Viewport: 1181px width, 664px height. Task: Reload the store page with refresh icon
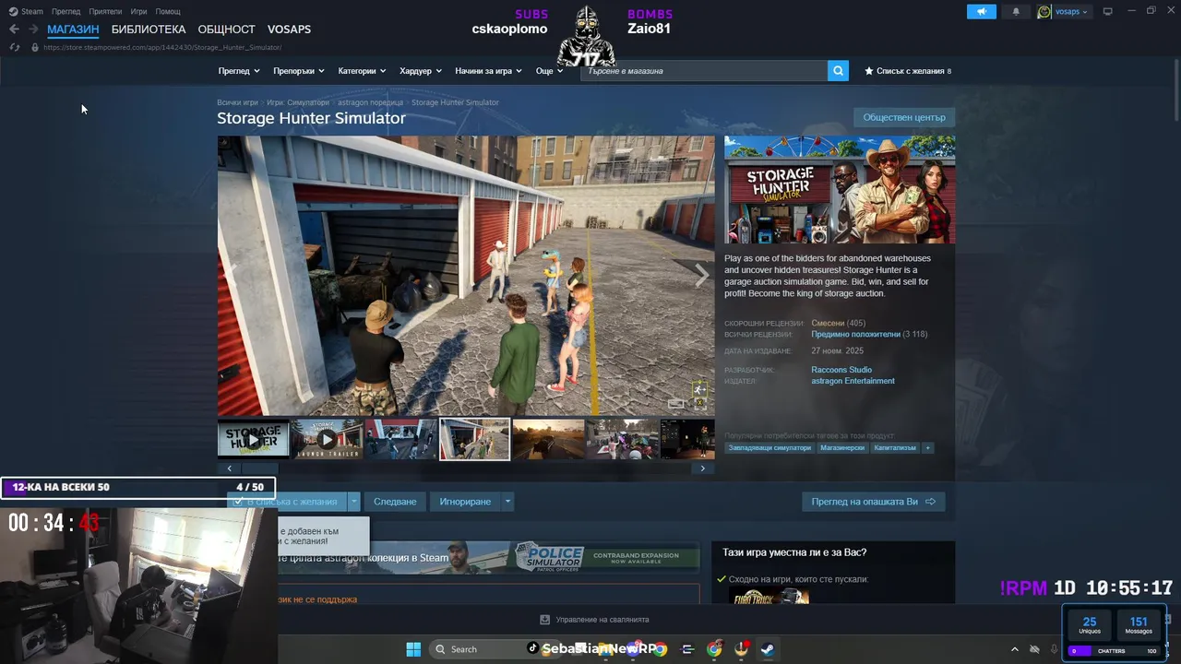tap(14, 47)
